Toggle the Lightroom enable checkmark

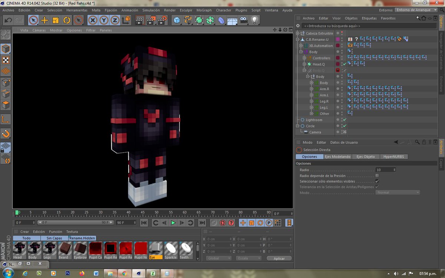click(345, 120)
